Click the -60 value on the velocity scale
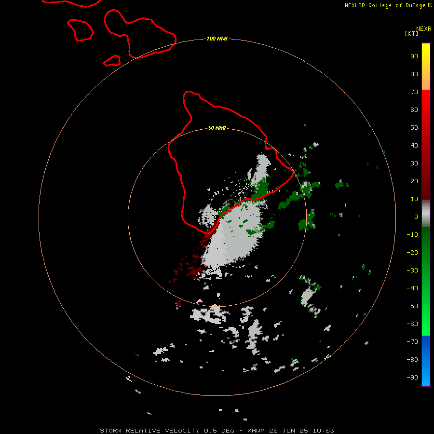 pyautogui.click(x=412, y=324)
